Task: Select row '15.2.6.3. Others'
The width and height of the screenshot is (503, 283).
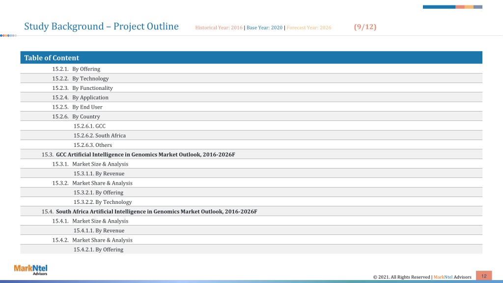Action: tap(251, 145)
